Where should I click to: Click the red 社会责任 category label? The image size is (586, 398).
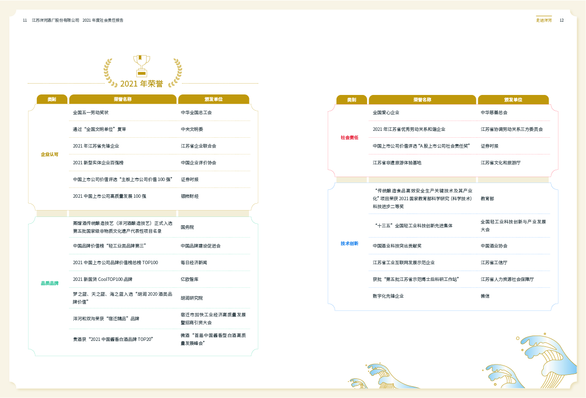[349, 138]
